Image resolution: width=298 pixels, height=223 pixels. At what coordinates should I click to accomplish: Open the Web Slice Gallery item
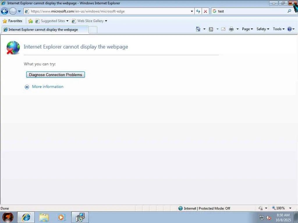89,21
